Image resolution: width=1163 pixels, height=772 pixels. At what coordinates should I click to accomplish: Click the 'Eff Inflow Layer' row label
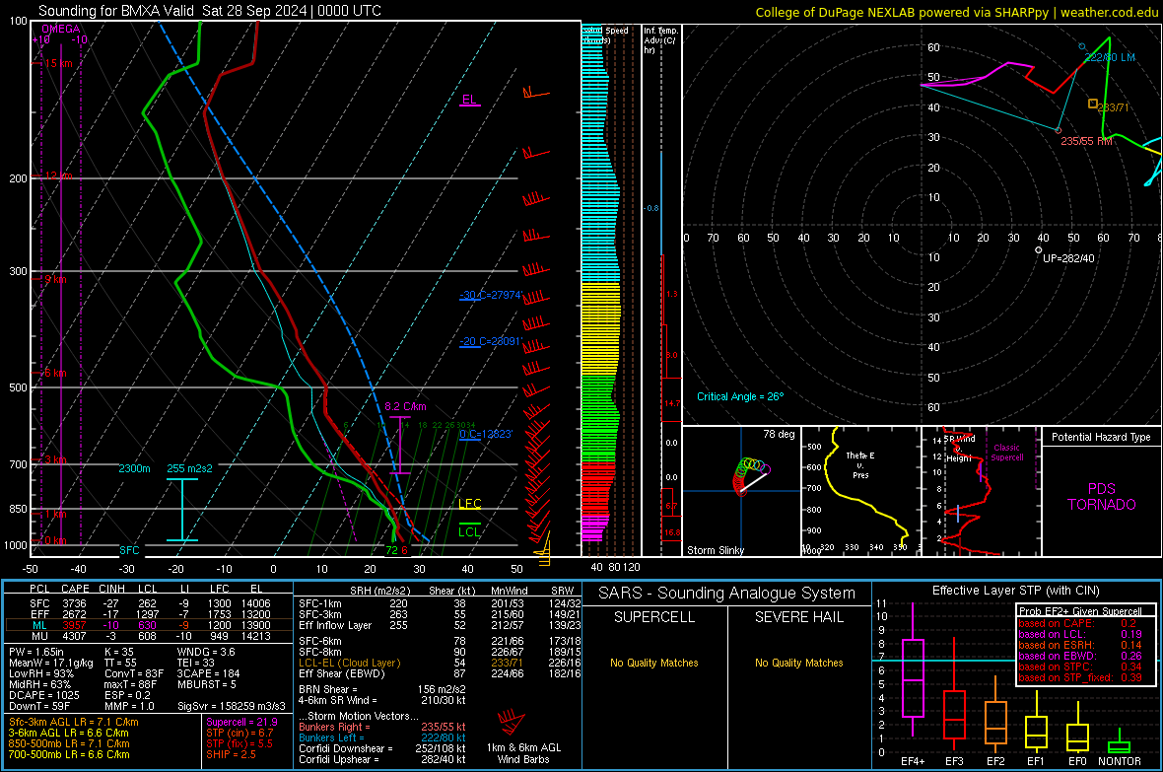334,625
